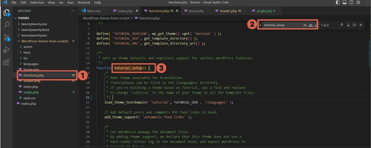The image size is (371, 148).
Task: Click the '1 of 2' match count
Action: click(x=325, y=25)
